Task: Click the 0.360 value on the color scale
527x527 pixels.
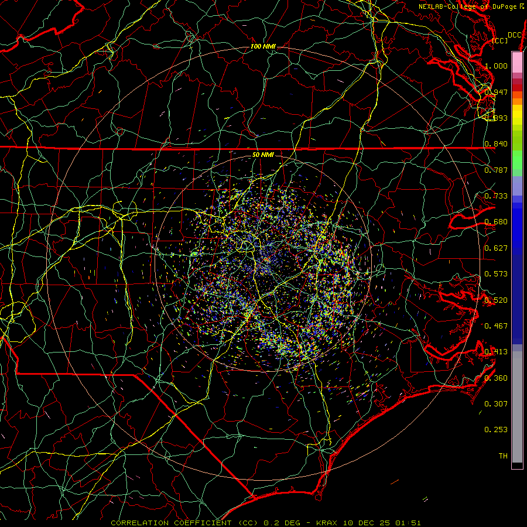Action: 496,378
